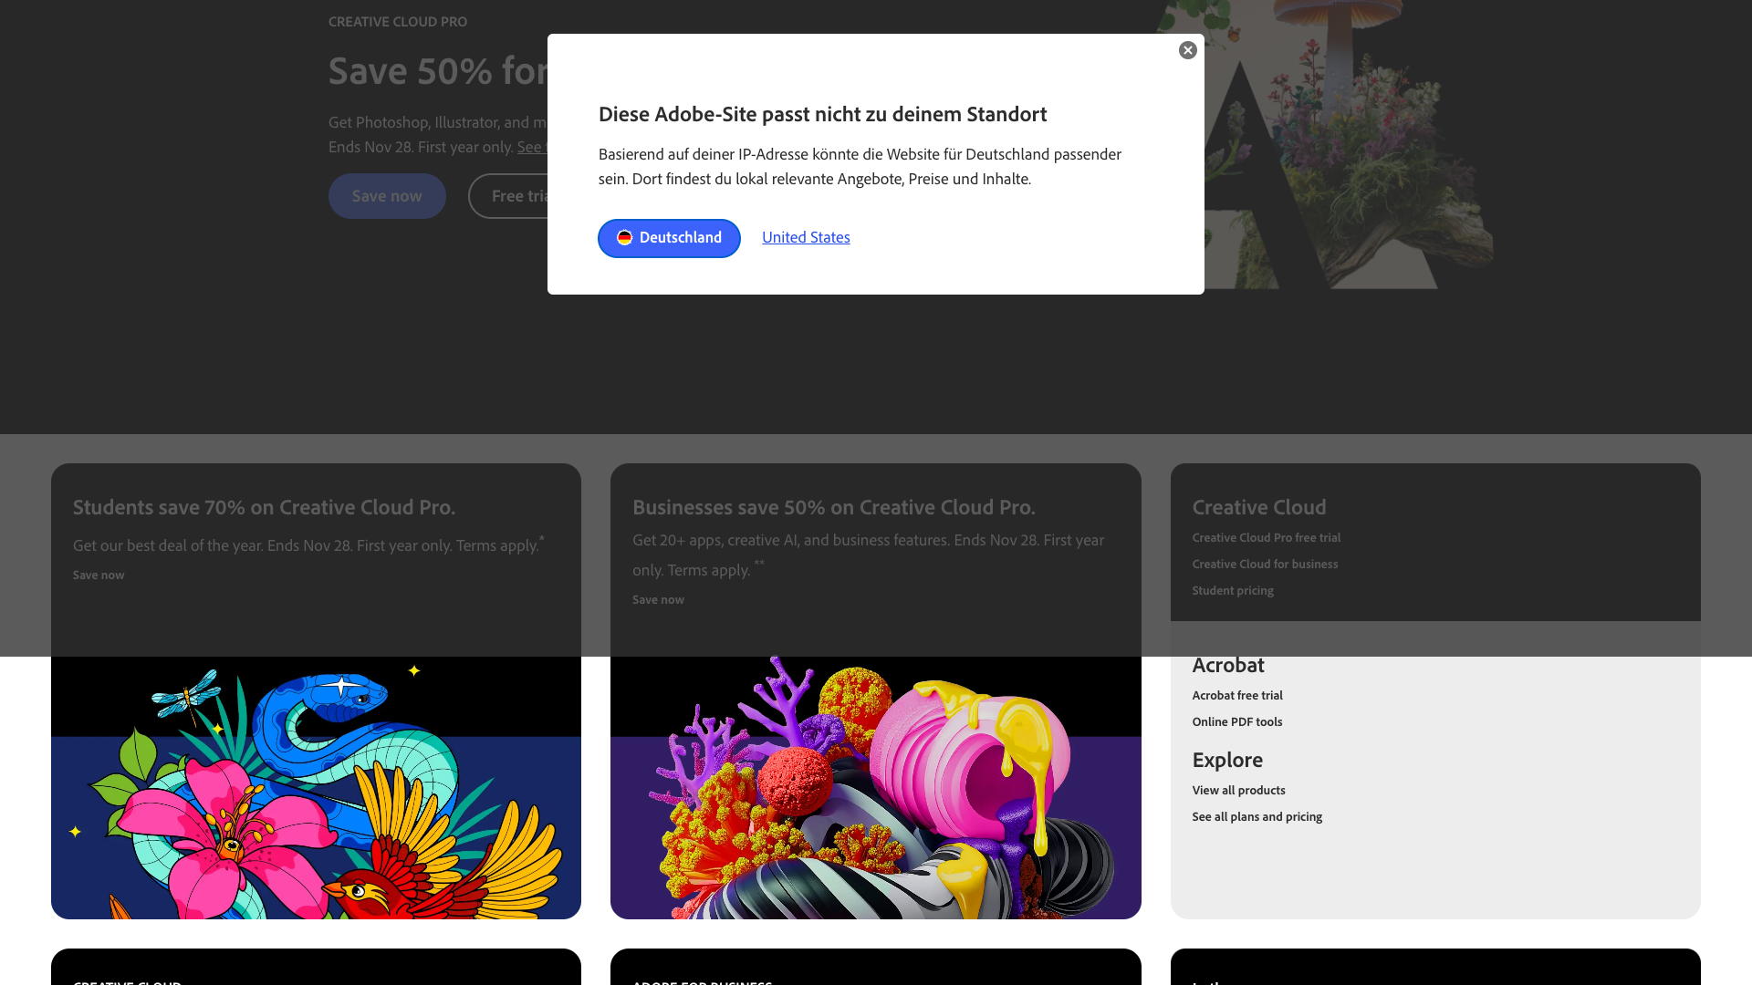Click the German flag icon on Deutschland button
The image size is (1752, 985).
pos(624,238)
